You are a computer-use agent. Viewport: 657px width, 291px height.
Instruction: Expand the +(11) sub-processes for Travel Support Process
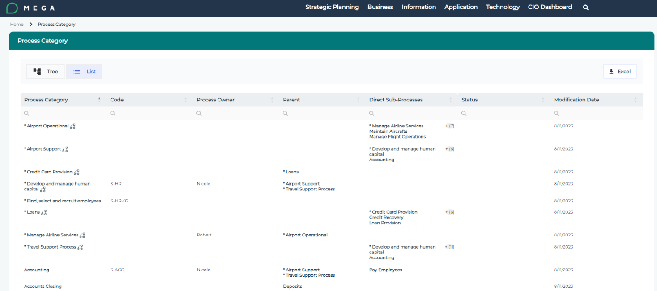pos(450,247)
